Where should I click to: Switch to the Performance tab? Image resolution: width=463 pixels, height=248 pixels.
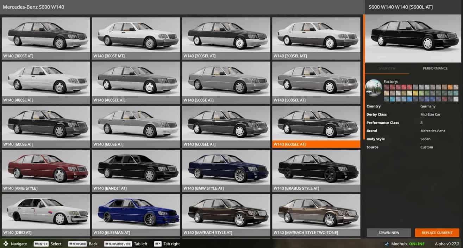point(435,68)
